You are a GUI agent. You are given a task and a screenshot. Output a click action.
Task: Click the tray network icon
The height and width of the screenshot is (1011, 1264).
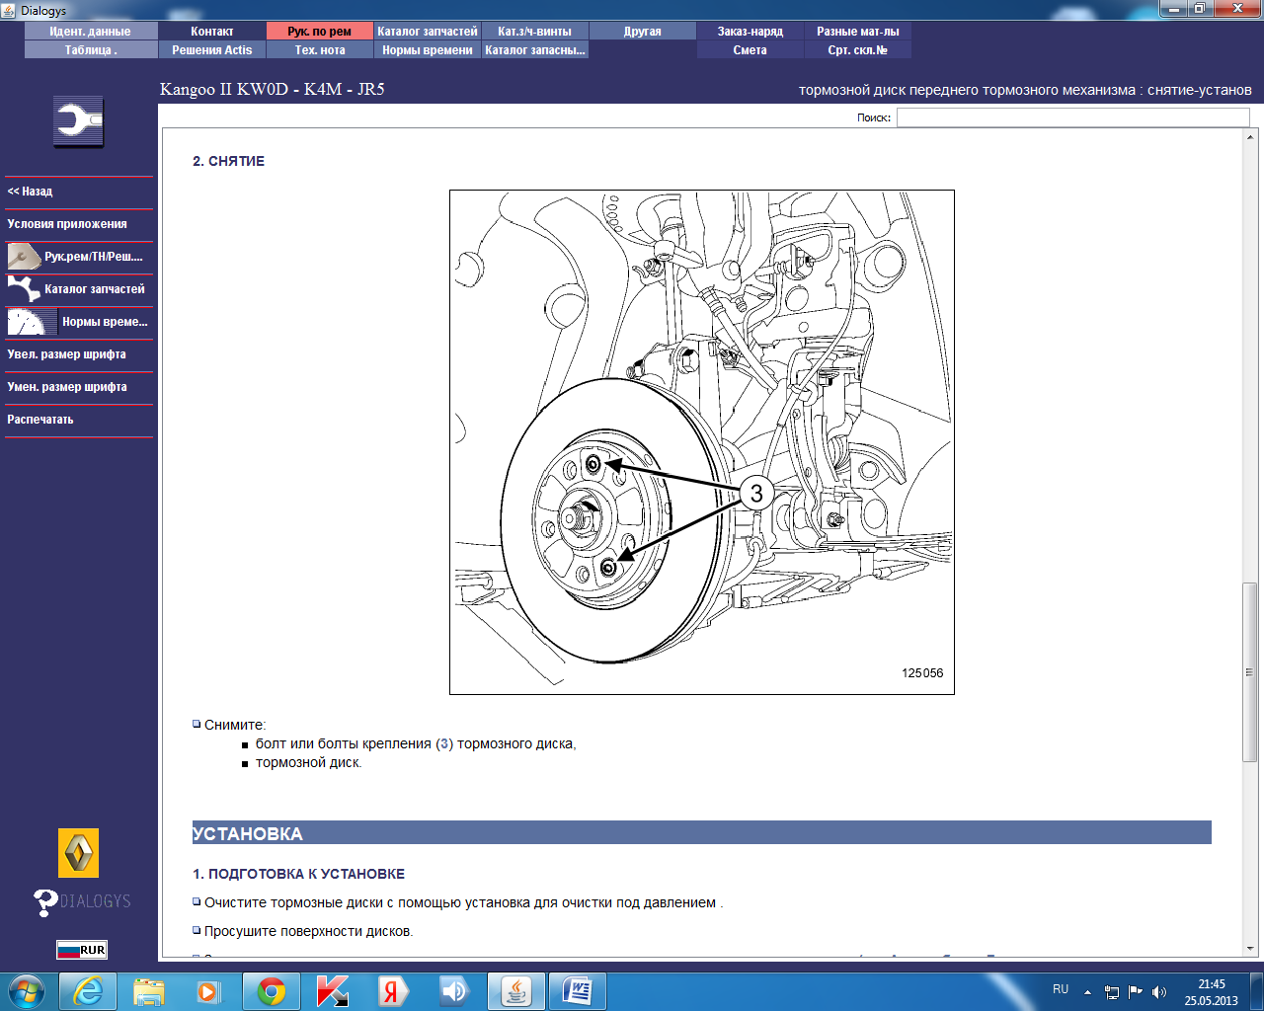coord(1112,992)
